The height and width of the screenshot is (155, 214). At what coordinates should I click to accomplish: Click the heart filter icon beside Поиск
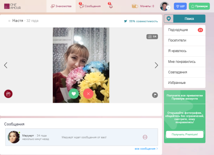(x=168, y=19)
